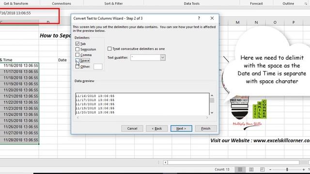310x174 pixels.
Task: Click the zoom out minus icon
Action: 270,170
